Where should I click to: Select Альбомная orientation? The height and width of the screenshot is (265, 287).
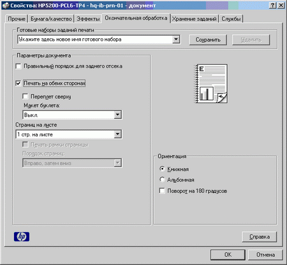pyautogui.click(x=162, y=180)
